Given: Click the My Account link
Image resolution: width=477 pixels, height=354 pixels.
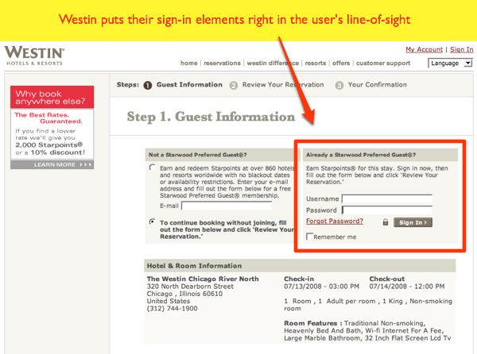Looking at the screenshot, I should pos(424,49).
